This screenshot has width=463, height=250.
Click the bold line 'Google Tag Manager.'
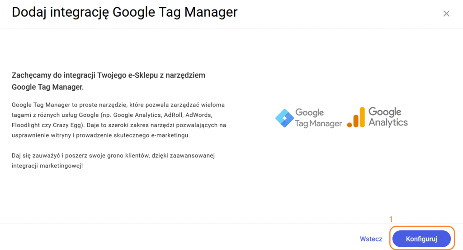tap(48, 87)
